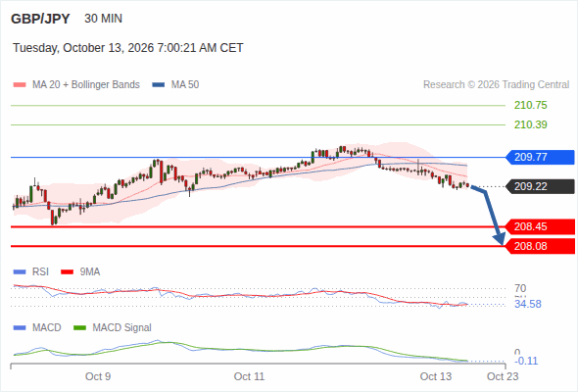Click the Oct 13 axis label
The image size is (578, 392).
click(436, 376)
